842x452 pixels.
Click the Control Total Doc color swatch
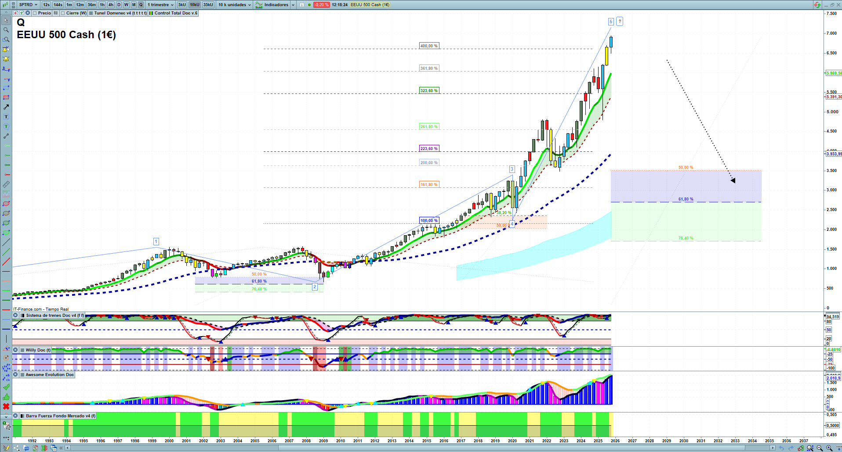pyautogui.click(x=151, y=13)
